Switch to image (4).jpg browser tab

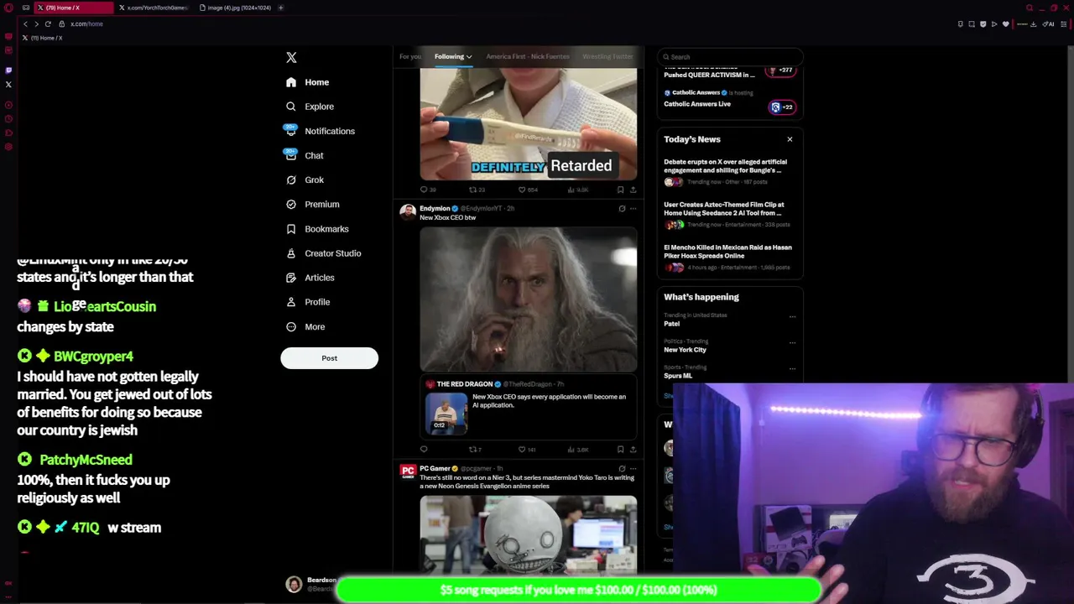(x=236, y=8)
